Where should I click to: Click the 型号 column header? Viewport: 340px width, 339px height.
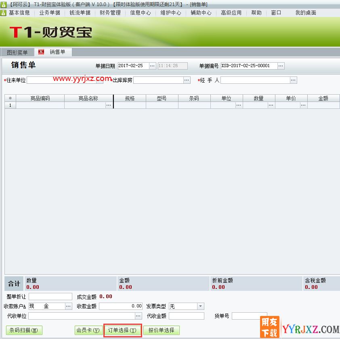[x=162, y=98]
